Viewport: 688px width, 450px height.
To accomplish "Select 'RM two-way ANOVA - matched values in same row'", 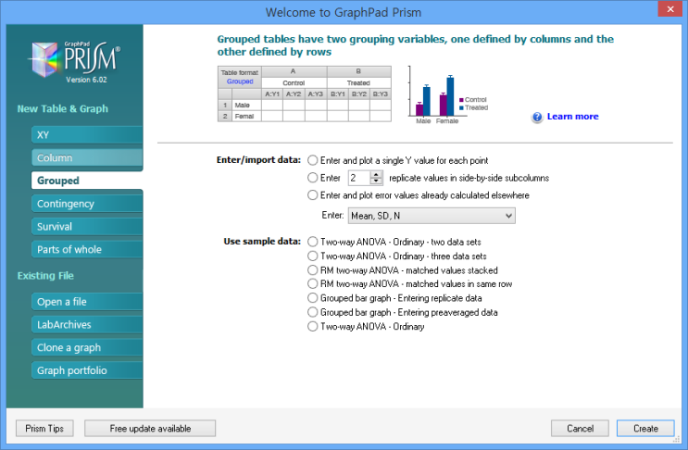I will [x=312, y=283].
